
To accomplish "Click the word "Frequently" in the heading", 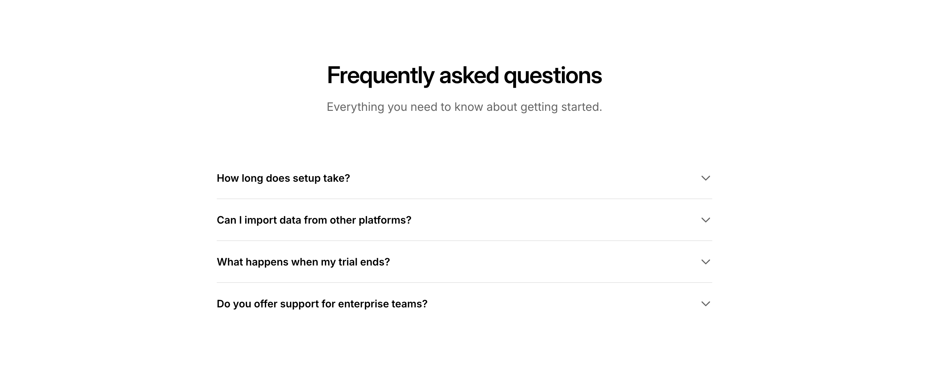I will click(x=380, y=76).
